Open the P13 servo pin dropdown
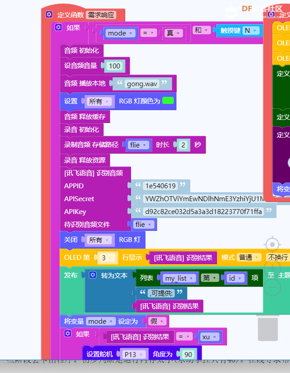Screen dimensions: 290x373 click(134, 354)
